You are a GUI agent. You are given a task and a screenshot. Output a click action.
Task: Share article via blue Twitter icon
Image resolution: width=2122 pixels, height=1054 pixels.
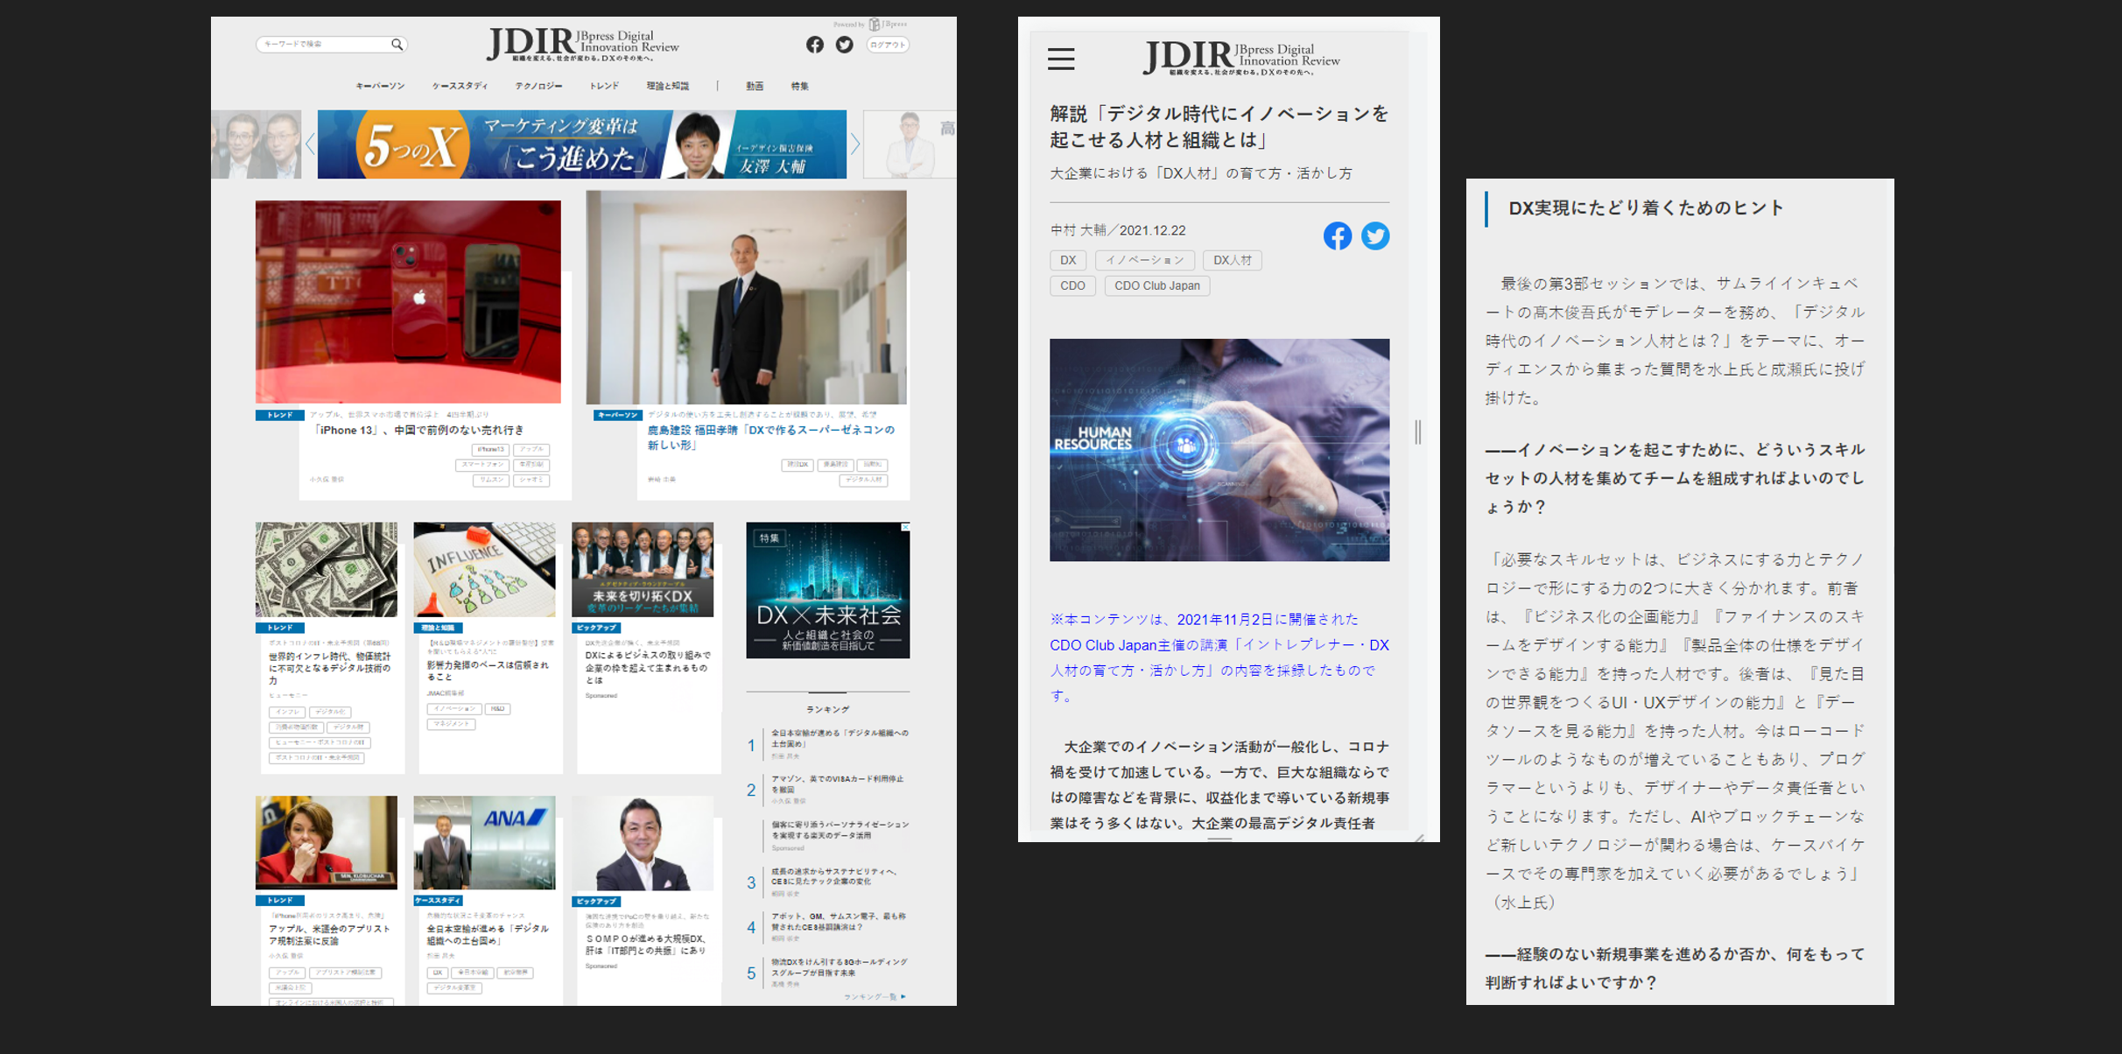pos(1375,236)
